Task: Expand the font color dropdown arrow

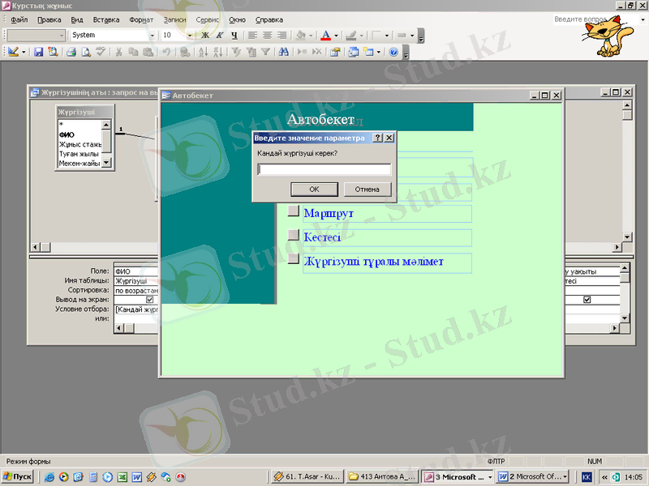Action: click(x=336, y=36)
